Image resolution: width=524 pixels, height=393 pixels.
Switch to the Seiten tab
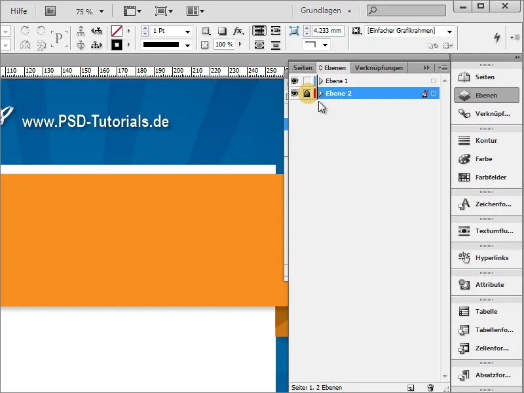pos(303,68)
